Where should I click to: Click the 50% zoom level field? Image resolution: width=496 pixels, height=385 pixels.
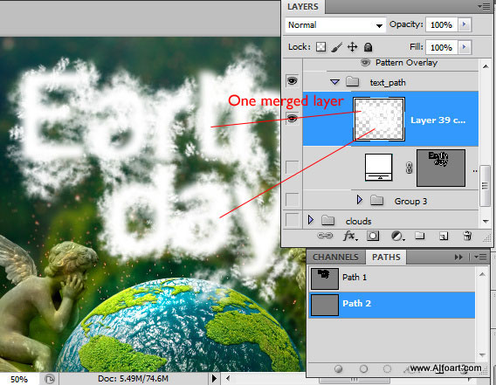tap(19, 379)
